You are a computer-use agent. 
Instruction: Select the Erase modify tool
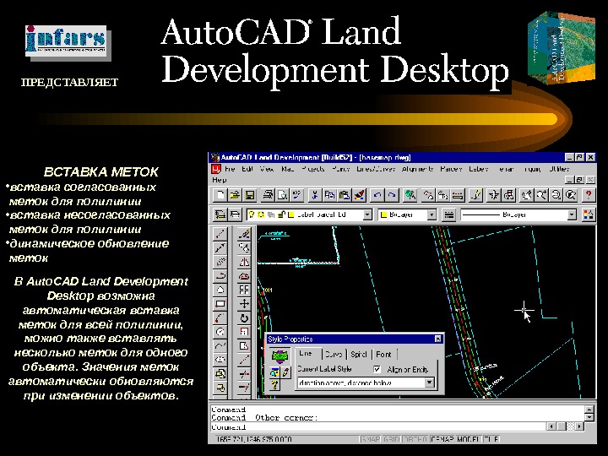[x=244, y=234]
